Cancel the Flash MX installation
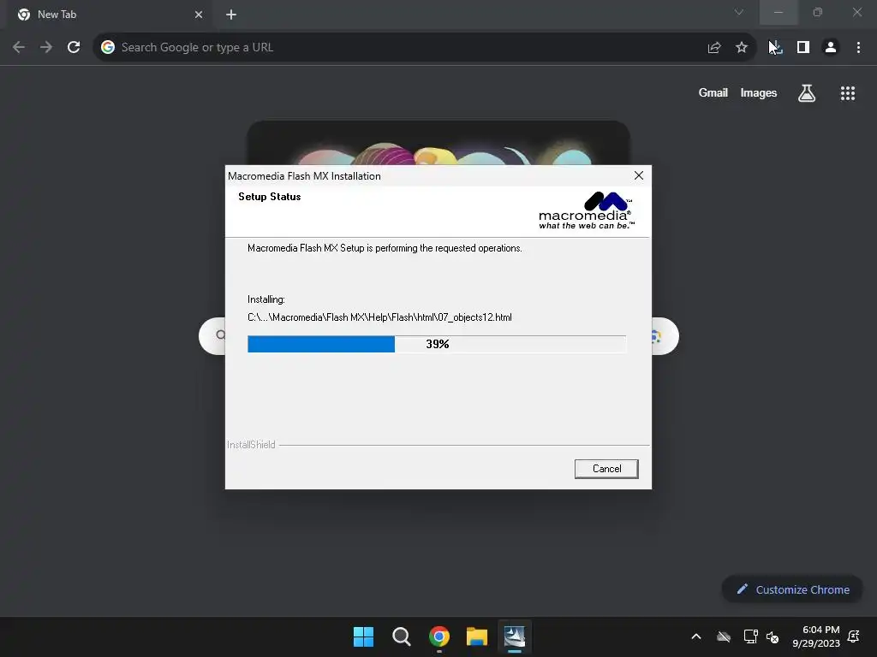This screenshot has height=657, width=877. pyautogui.click(x=606, y=469)
